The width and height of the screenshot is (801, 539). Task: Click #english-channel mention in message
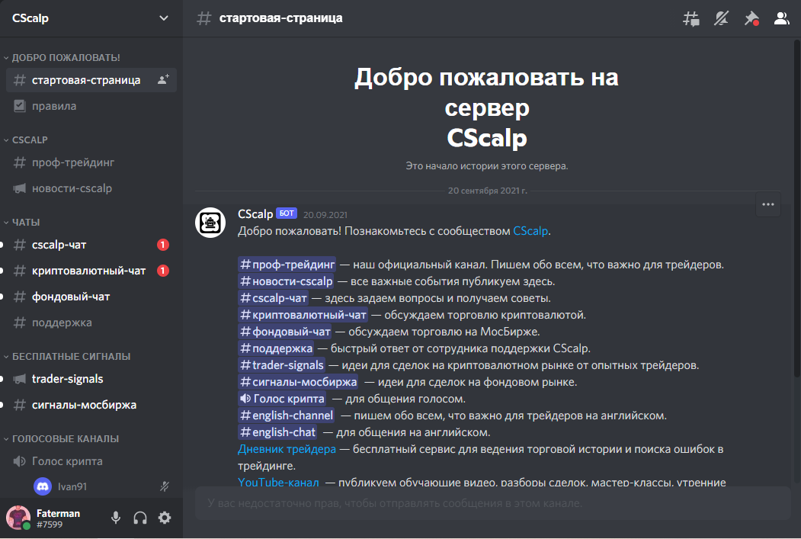287,415
